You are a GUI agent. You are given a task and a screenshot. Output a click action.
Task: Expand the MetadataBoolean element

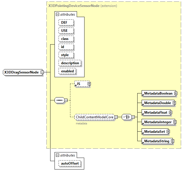pyautogui.click(x=176, y=93)
